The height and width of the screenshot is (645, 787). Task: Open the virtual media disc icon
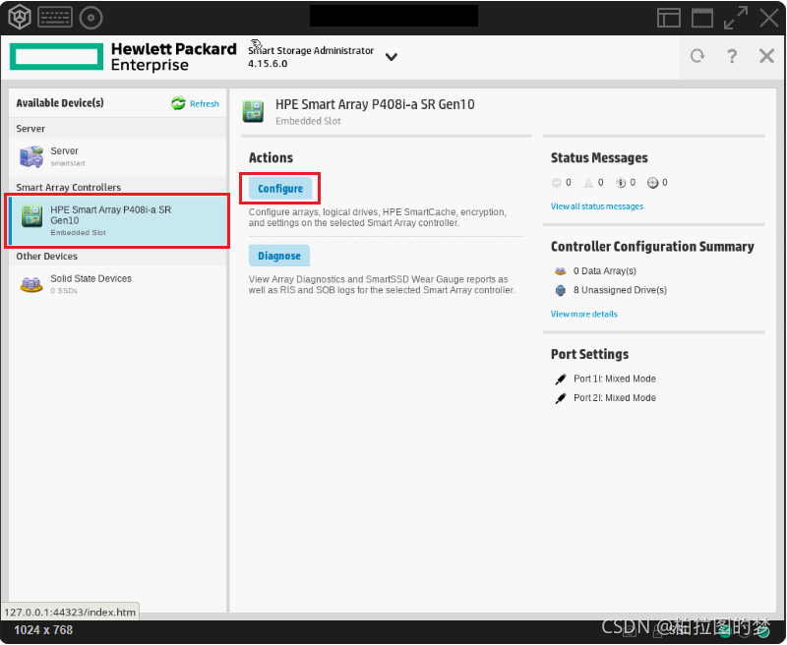coord(91,18)
